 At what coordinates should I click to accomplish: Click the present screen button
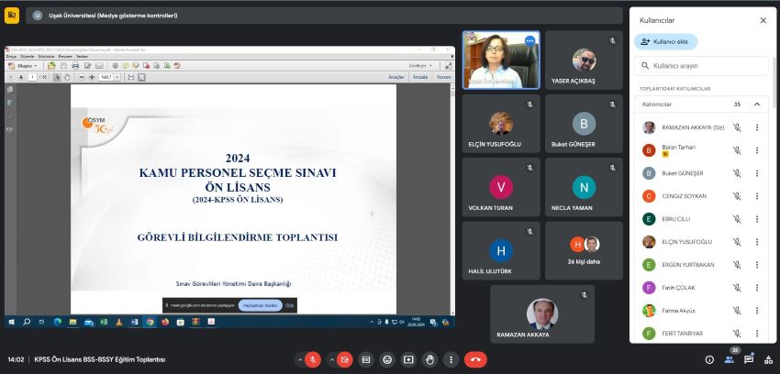[x=408, y=359]
